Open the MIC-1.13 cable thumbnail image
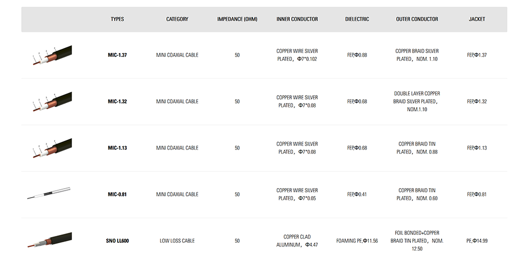Image resolution: width=526 pixels, height=258 pixels. coord(52,148)
